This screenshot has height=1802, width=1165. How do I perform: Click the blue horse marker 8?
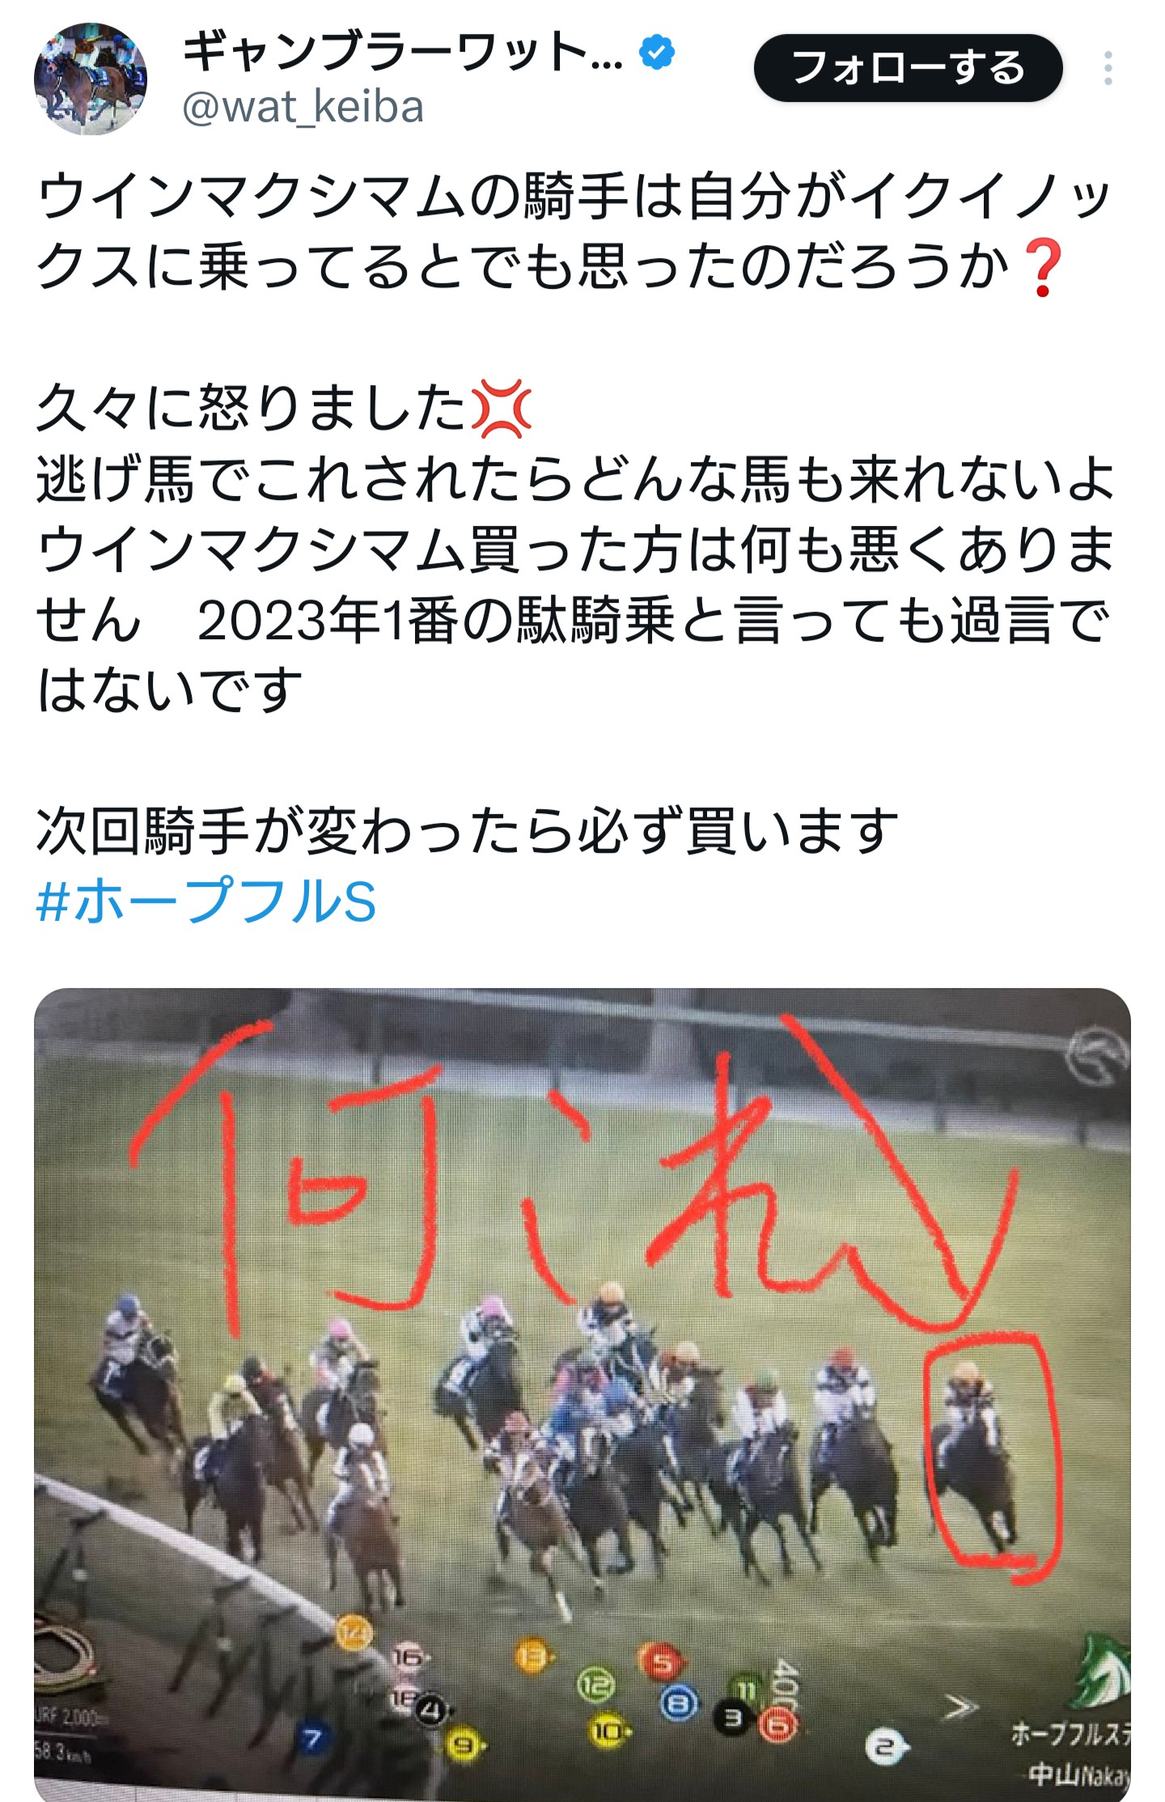[680, 1704]
